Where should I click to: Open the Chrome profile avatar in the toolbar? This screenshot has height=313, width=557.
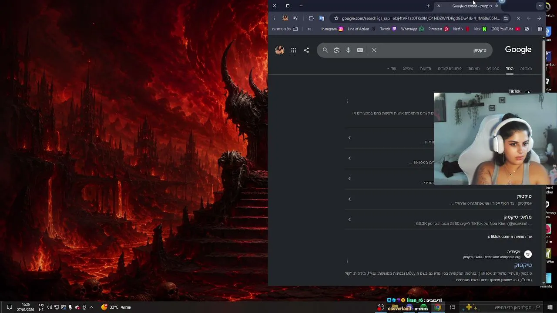[x=285, y=18]
